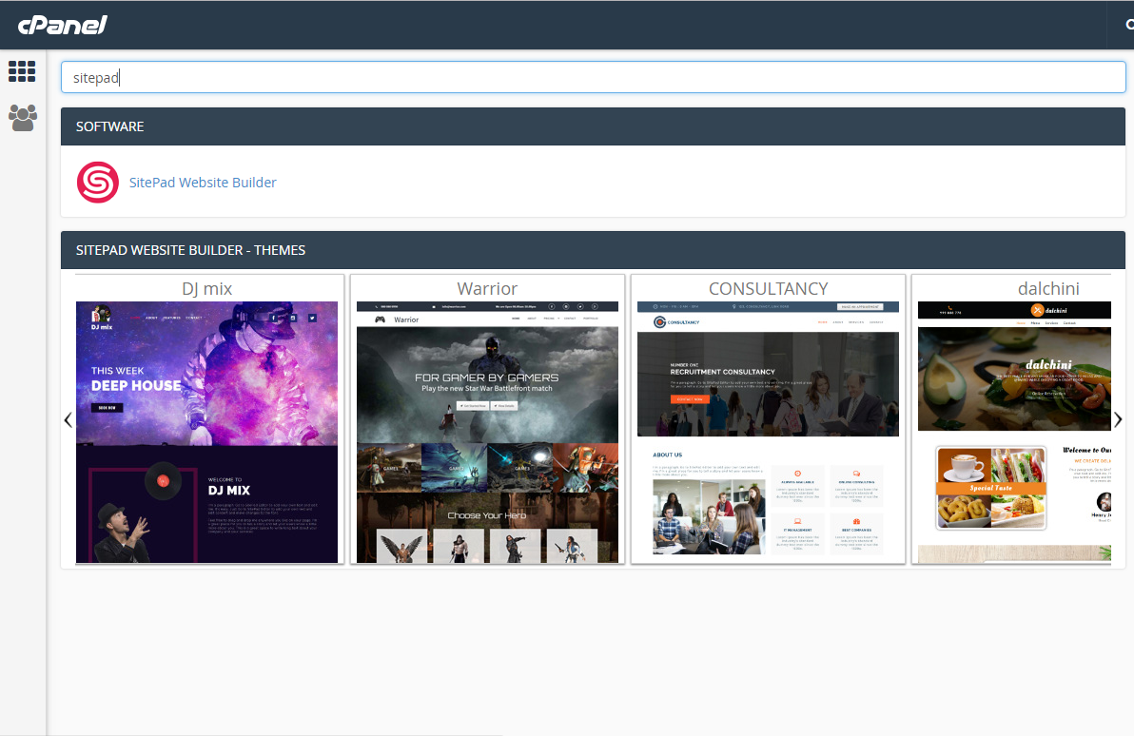Select the DJ mix theme preview
Image resolution: width=1134 pixels, height=736 pixels.
(x=207, y=432)
